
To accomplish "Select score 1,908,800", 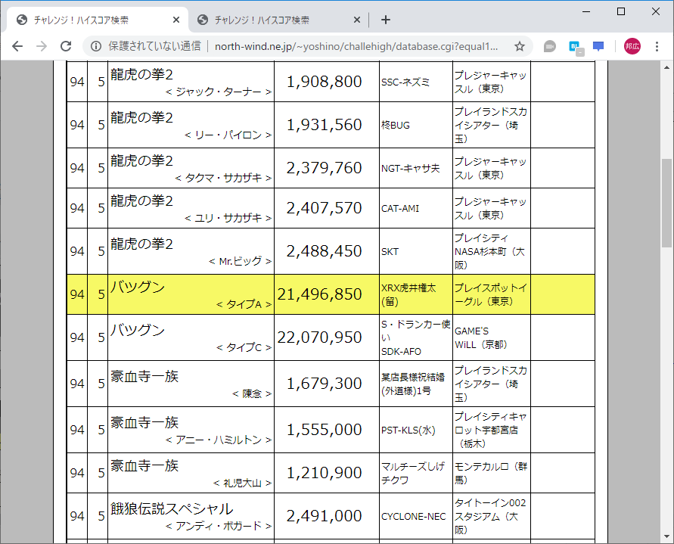I will (324, 82).
